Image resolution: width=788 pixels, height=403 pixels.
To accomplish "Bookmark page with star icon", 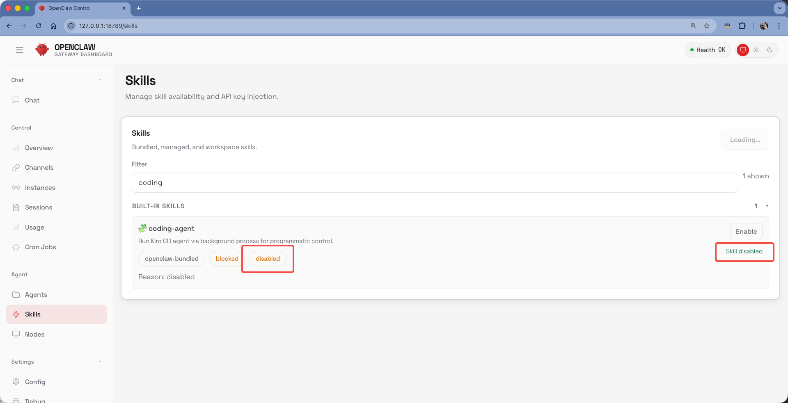I will 707,26.
